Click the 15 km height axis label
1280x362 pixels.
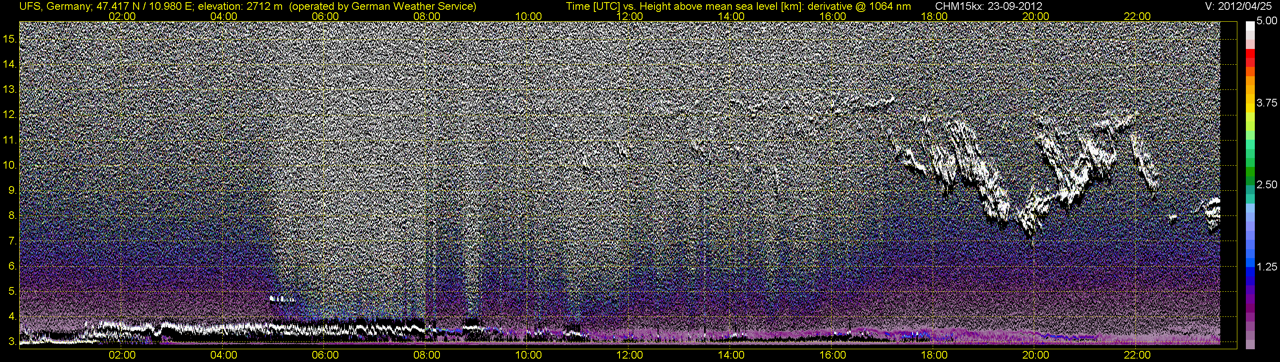click(9, 39)
